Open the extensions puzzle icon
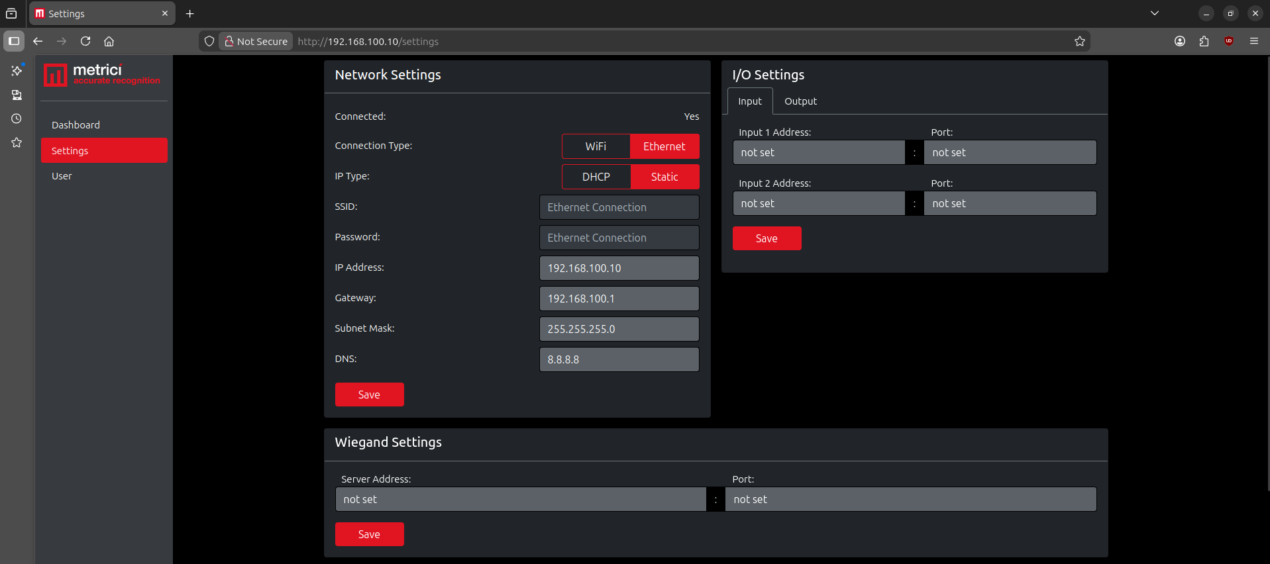The height and width of the screenshot is (564, 1270). pos(1204,41)
